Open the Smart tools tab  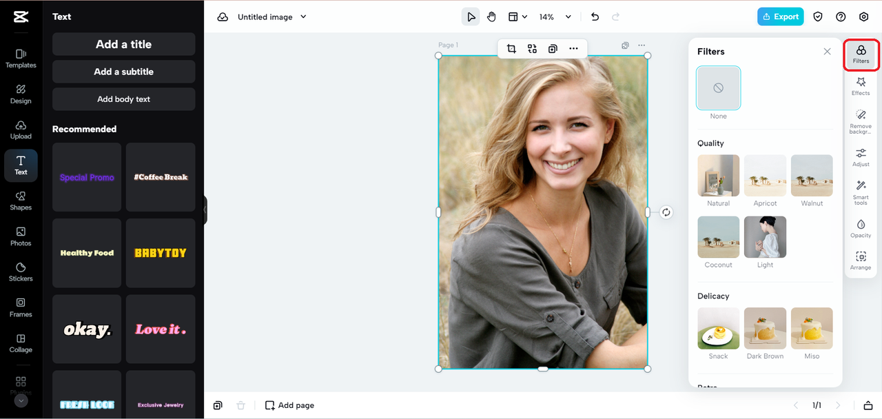click(x=861, y=192)
